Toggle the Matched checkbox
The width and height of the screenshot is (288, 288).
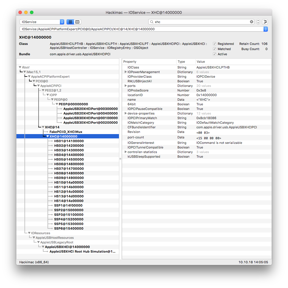(x=215, y=49)
